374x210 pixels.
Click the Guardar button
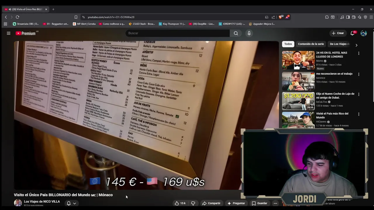(x=259, y=203)
